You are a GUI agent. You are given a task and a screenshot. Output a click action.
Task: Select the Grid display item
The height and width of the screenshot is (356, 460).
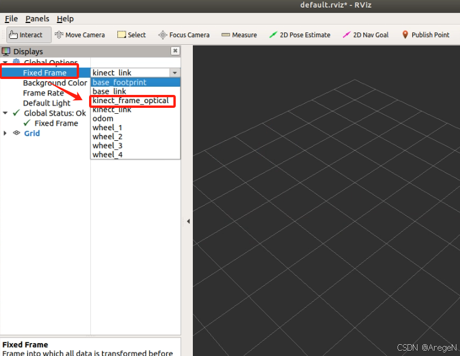(32, 133)
